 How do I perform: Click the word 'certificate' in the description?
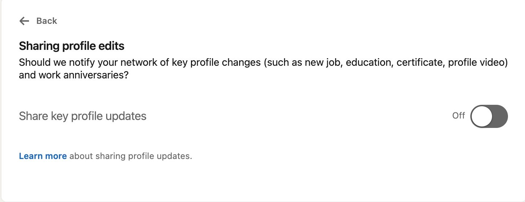pyautogui.click(x=420, y=63)
